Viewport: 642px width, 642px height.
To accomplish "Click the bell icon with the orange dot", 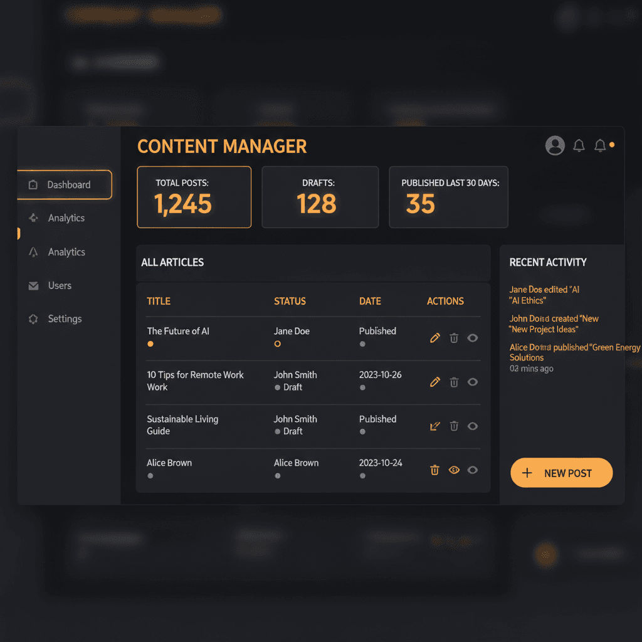I will 601,145.
